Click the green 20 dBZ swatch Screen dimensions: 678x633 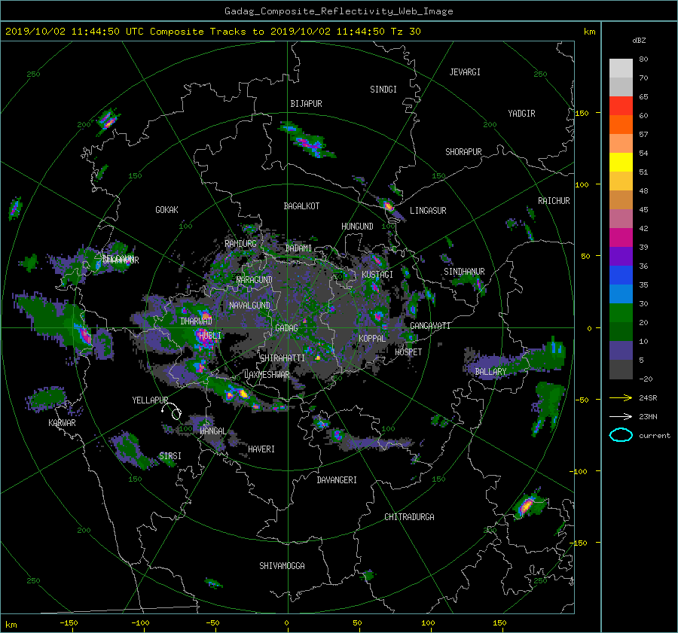click(x=621, y=313)
